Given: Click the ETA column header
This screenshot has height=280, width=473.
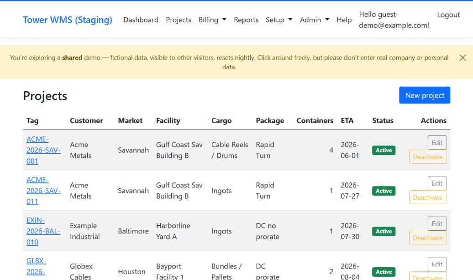Looking at the screenshot, I should (x=347, y=120).
